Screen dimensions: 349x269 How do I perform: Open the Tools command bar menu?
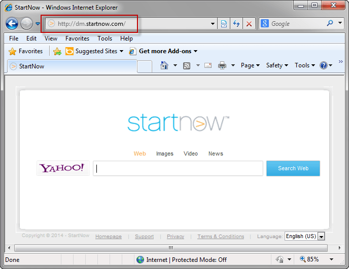(305, 65)
